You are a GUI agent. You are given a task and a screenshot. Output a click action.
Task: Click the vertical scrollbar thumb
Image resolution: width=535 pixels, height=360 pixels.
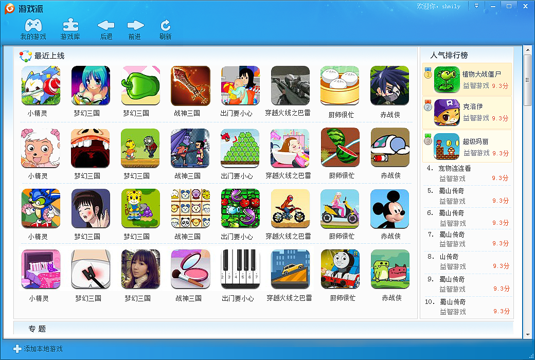pyautogui.click(x=528, y=80)
